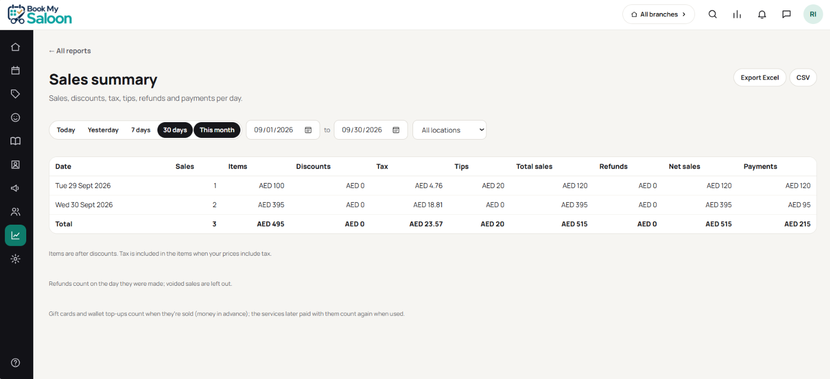Click the megaphone marketing icon

click(15, 188)
